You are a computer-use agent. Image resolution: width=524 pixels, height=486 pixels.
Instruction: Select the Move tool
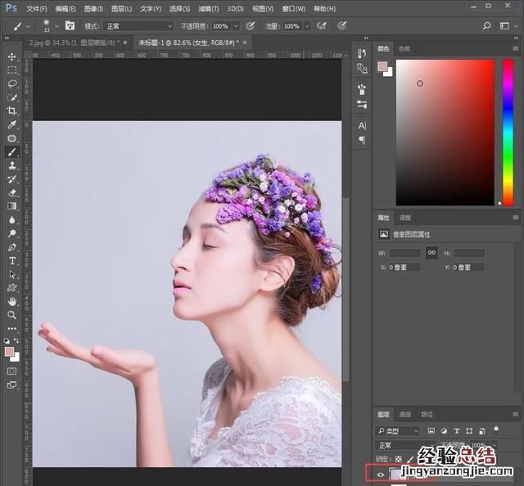(x=12, y=56)
